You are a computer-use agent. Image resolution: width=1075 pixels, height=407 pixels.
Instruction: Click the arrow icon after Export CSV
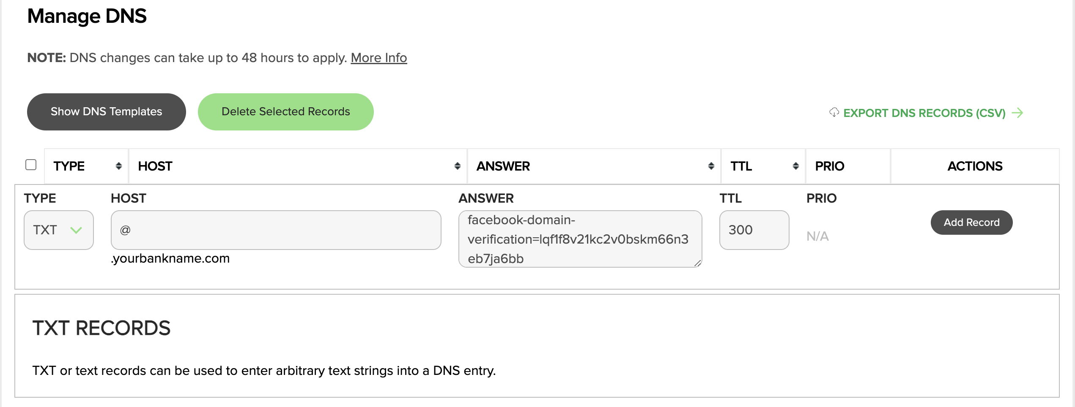click(x=1017, y=113)
